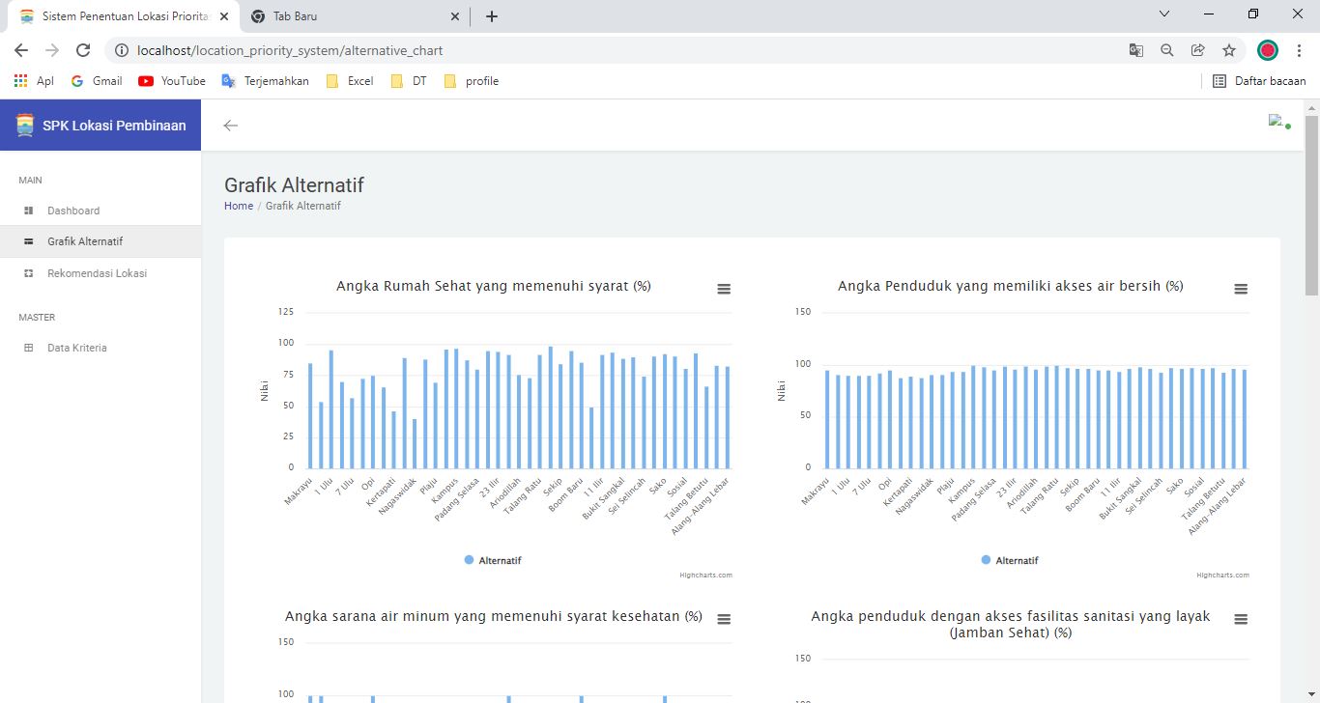Click the Dashboard grid icon in the sidebar
Image resolution: width=1320 pixels, height=703 pixels.
click(28, 211)
